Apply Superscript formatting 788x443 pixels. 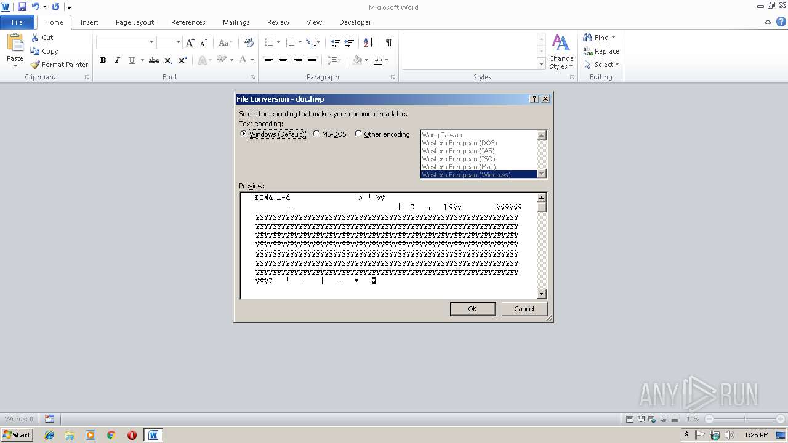[x=183, y=60]
